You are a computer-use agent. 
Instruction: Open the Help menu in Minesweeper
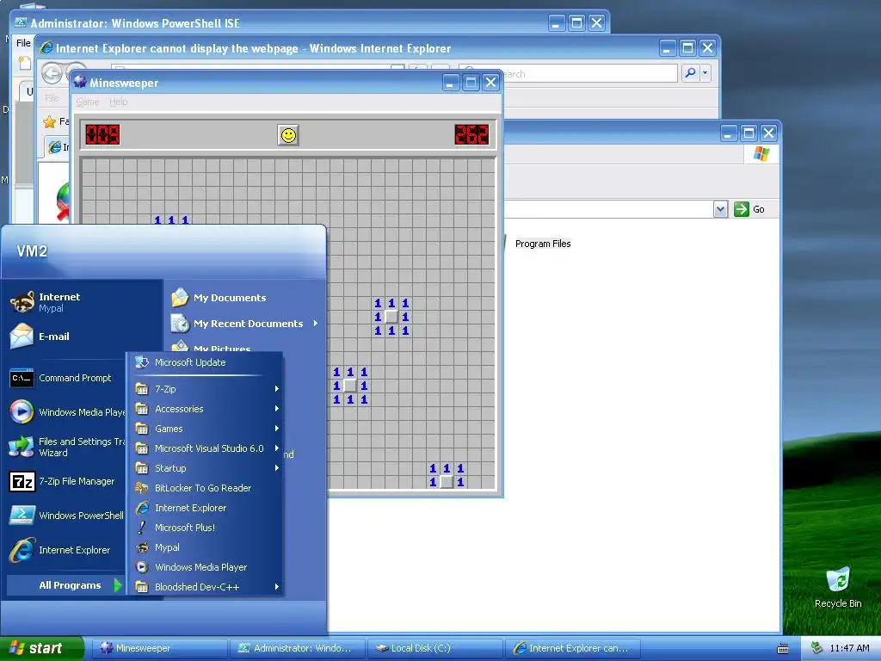(x=118, y=102)
